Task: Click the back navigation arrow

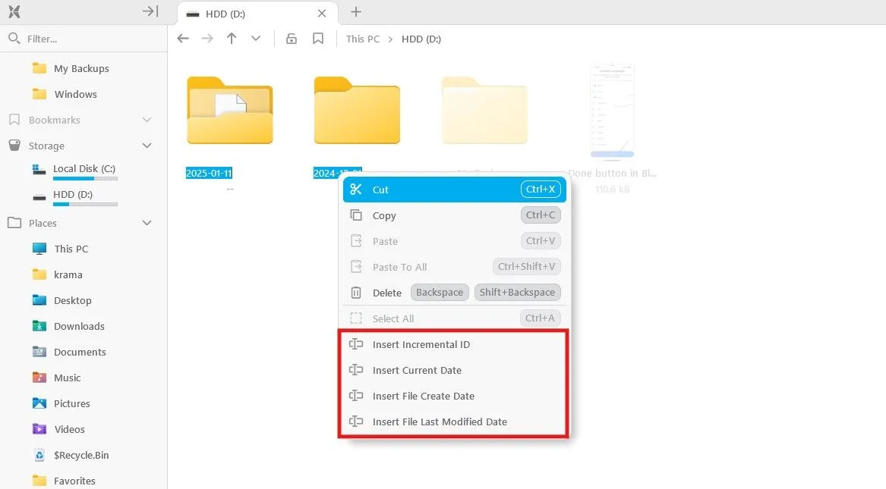Action: pos(182,39)
